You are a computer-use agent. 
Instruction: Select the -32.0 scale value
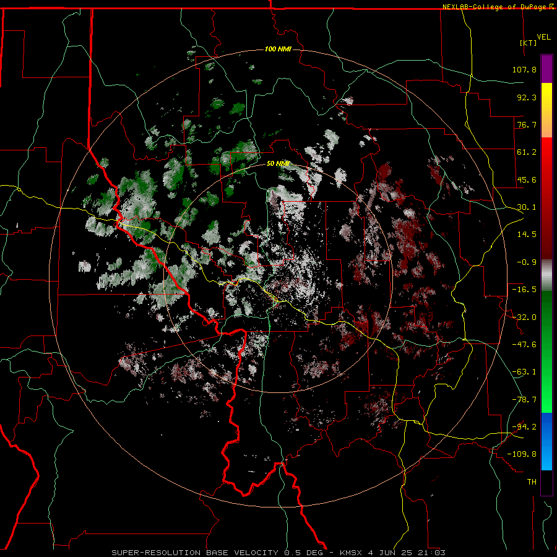click(524, 317)
